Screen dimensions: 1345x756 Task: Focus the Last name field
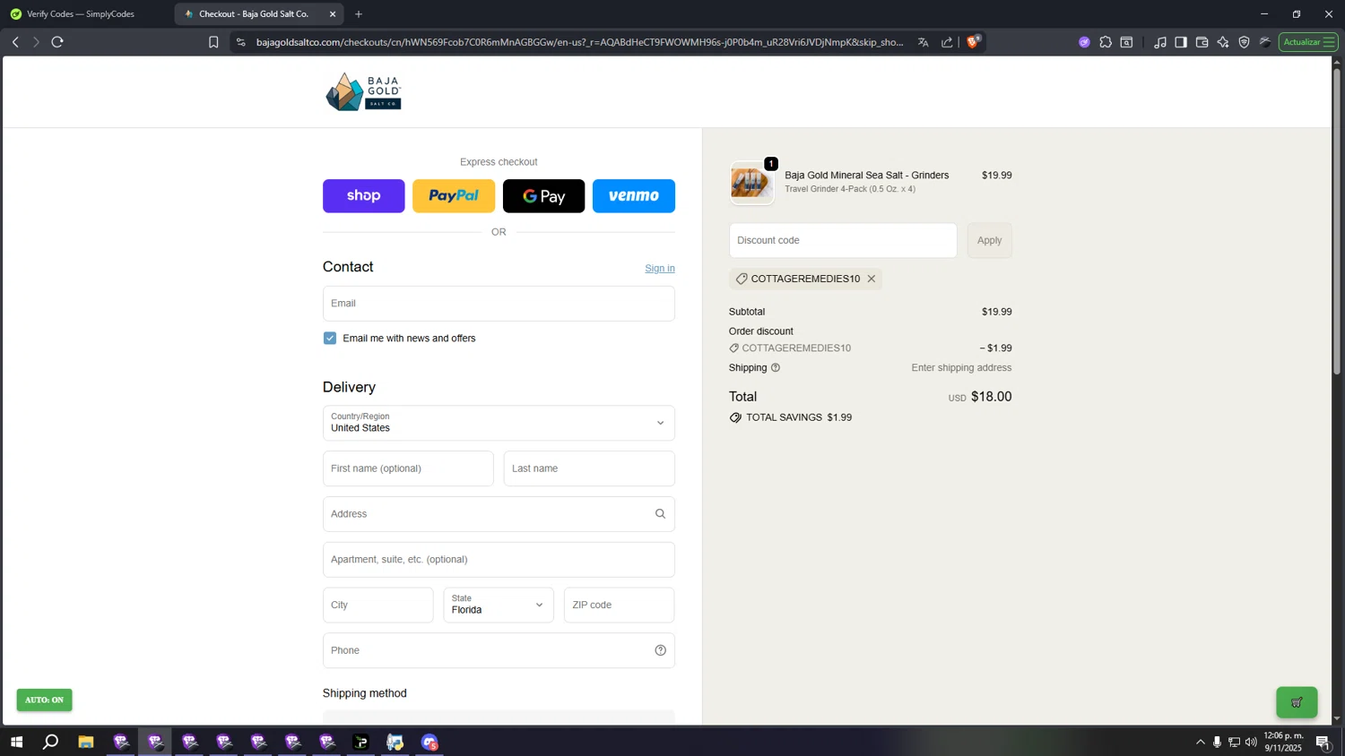click(589, 468)
